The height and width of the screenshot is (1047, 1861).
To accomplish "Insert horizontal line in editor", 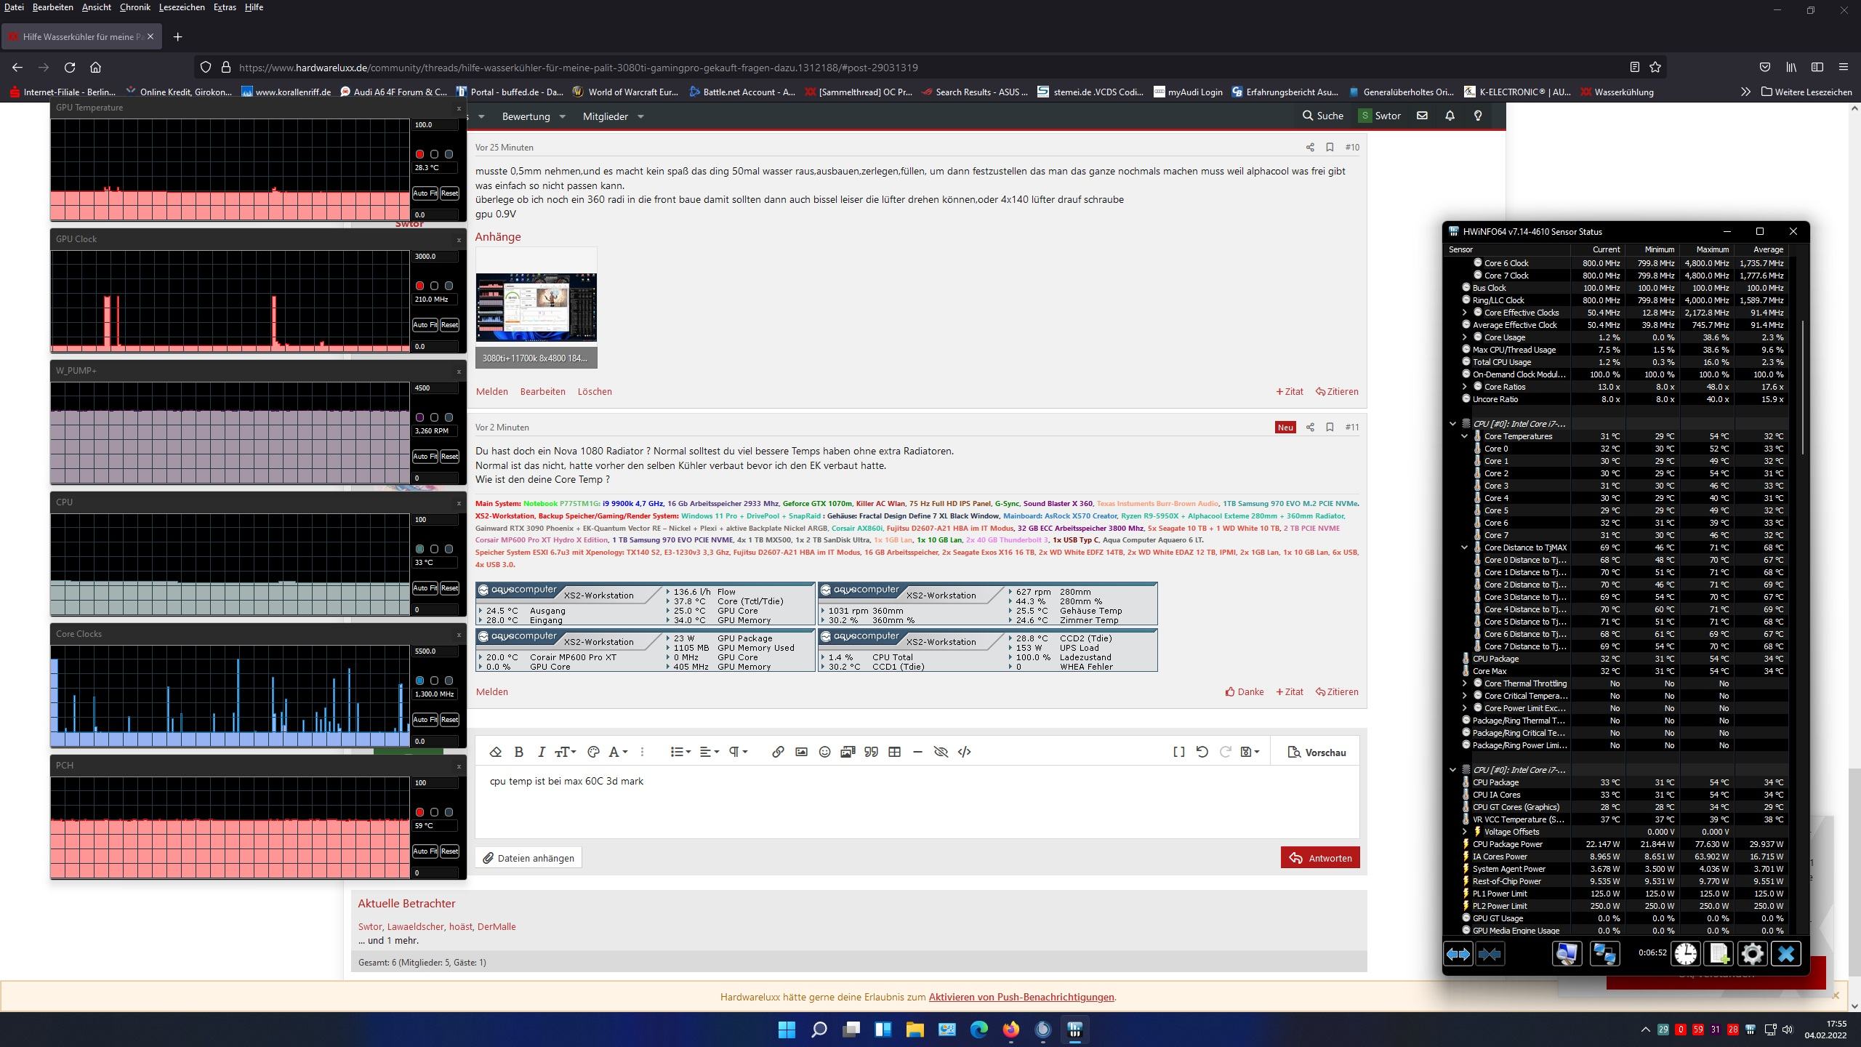I will 917,752.
